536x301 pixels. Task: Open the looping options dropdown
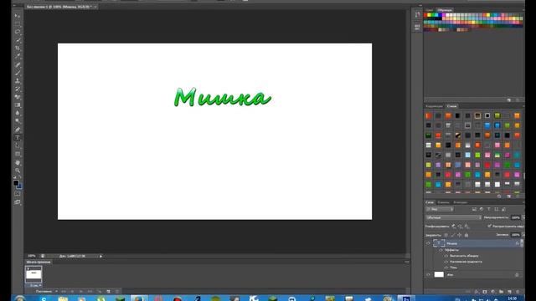pos(47,292)
